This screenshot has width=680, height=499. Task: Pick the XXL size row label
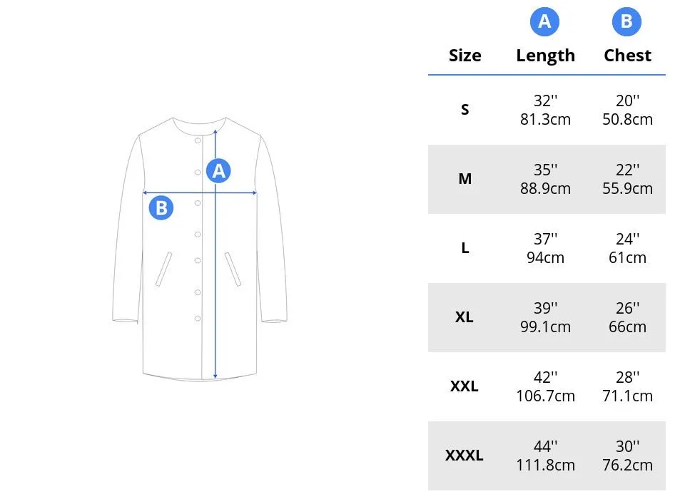pyautogui.click(x=464, y=386)
